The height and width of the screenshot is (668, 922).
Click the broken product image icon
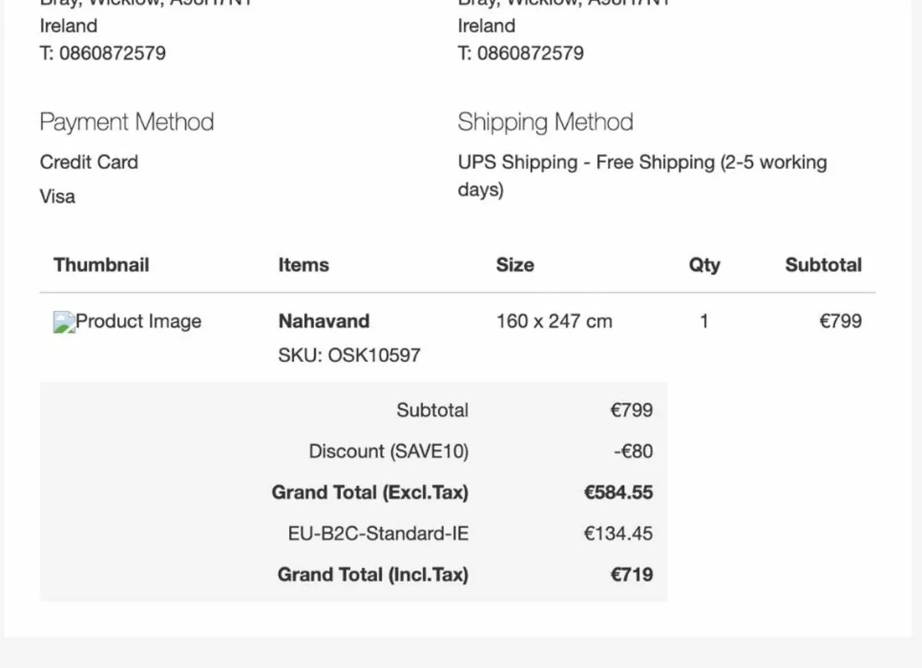[x=64, y=322]
